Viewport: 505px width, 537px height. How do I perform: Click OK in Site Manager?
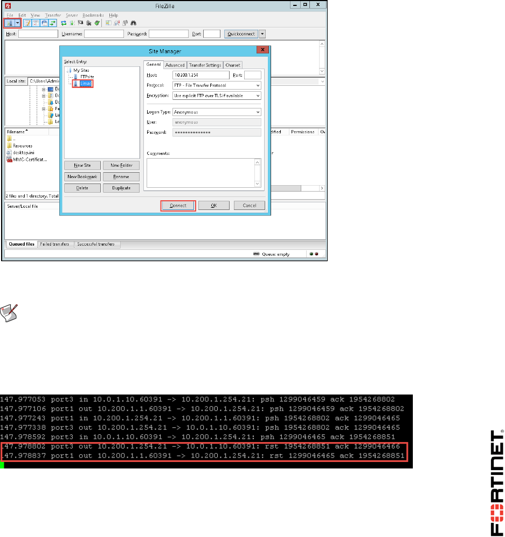coord(213,206)
